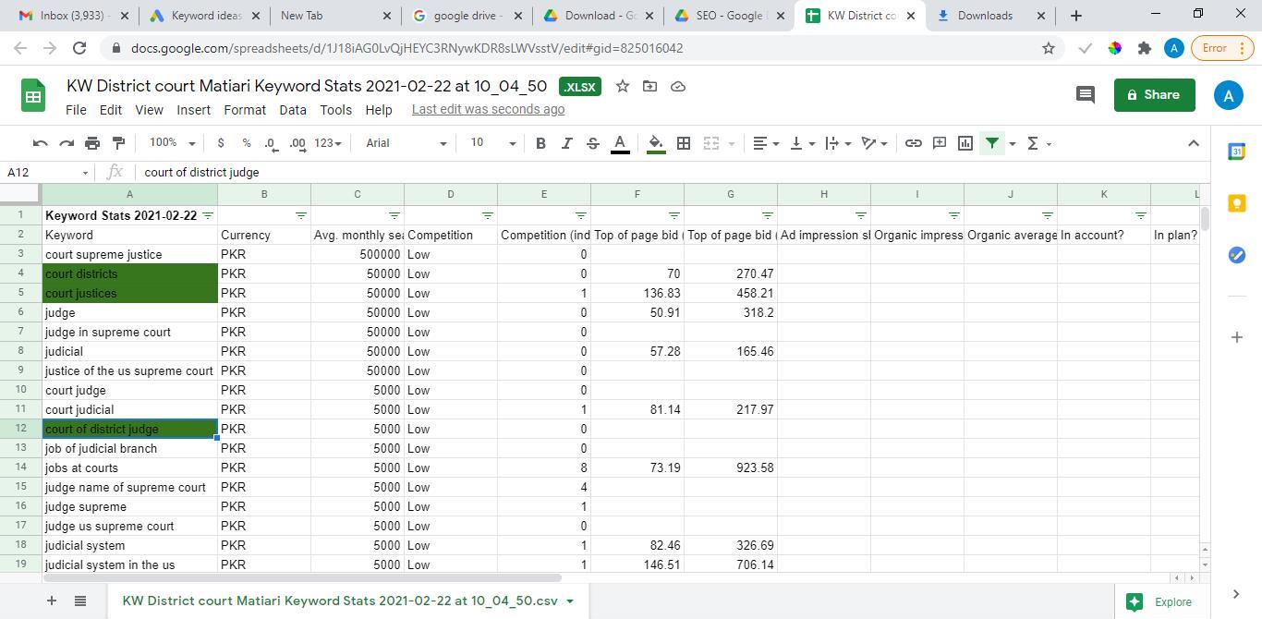Open the fill color picker
Image resolution: width=1262 pixels, height=619 pixels.
click(x=656, y=143)
